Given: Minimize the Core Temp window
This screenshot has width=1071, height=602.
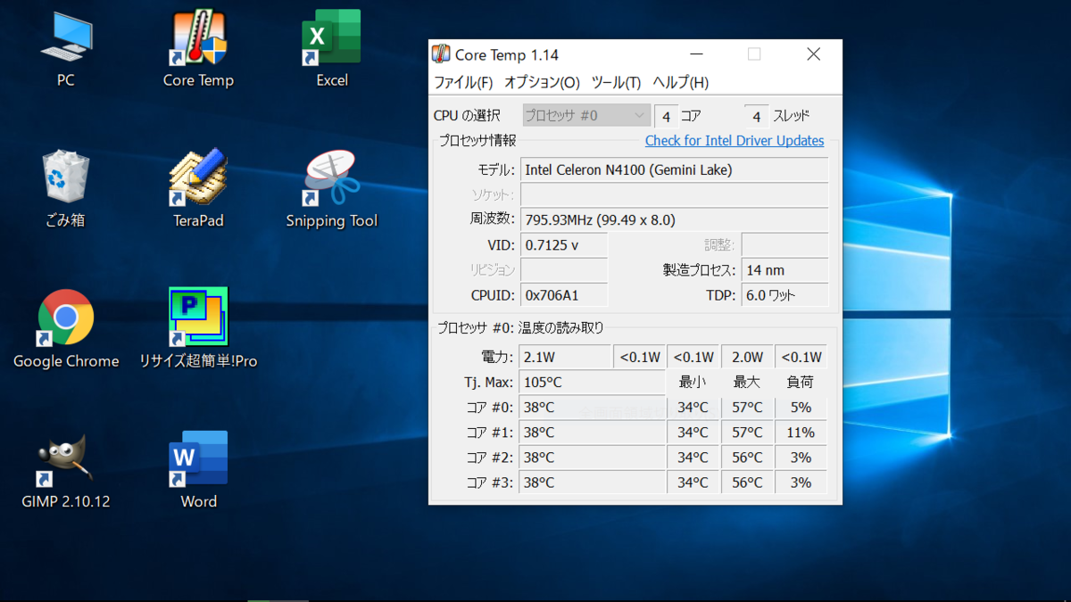Looking at the screenshot, I should [696, 54].
